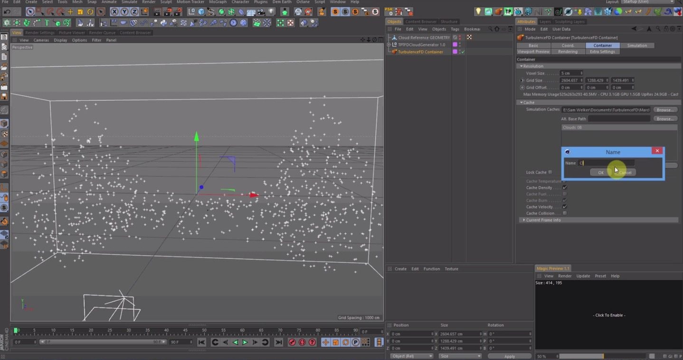Open the Render Settings tab
Viewport: 683px width, 360px height.
pos(40,33)
